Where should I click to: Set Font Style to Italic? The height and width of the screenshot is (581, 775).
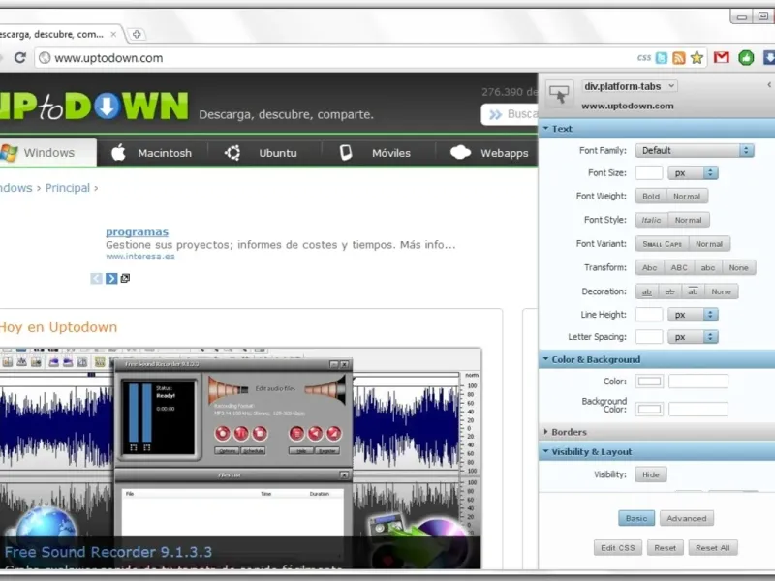651,220
